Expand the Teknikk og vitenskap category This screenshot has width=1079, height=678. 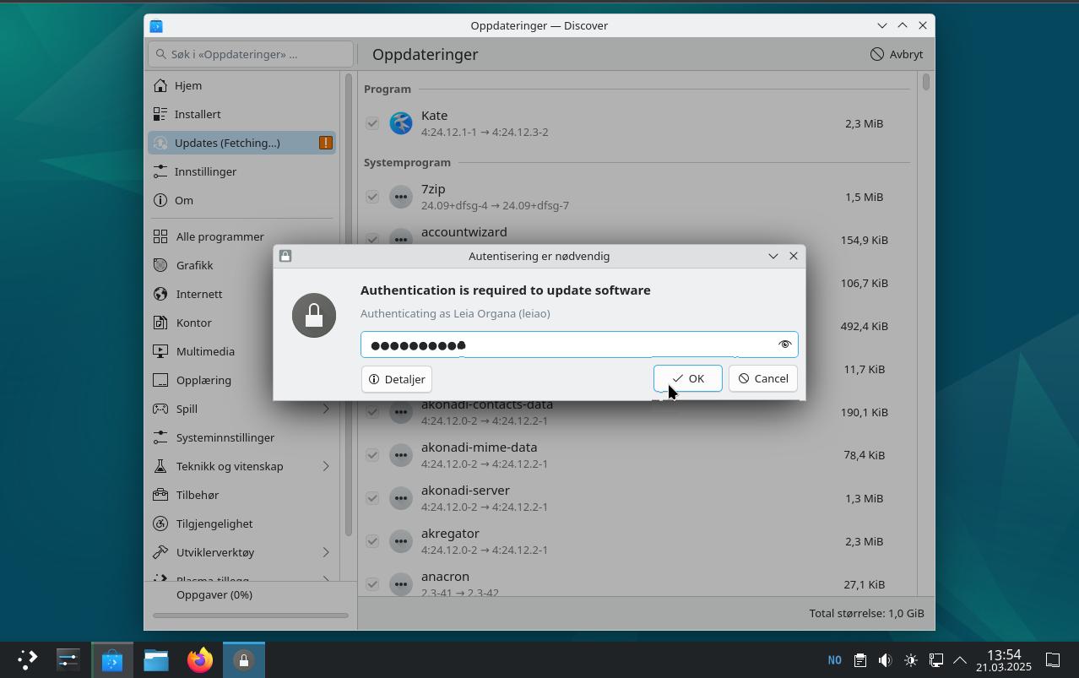(x=326, y=466)
